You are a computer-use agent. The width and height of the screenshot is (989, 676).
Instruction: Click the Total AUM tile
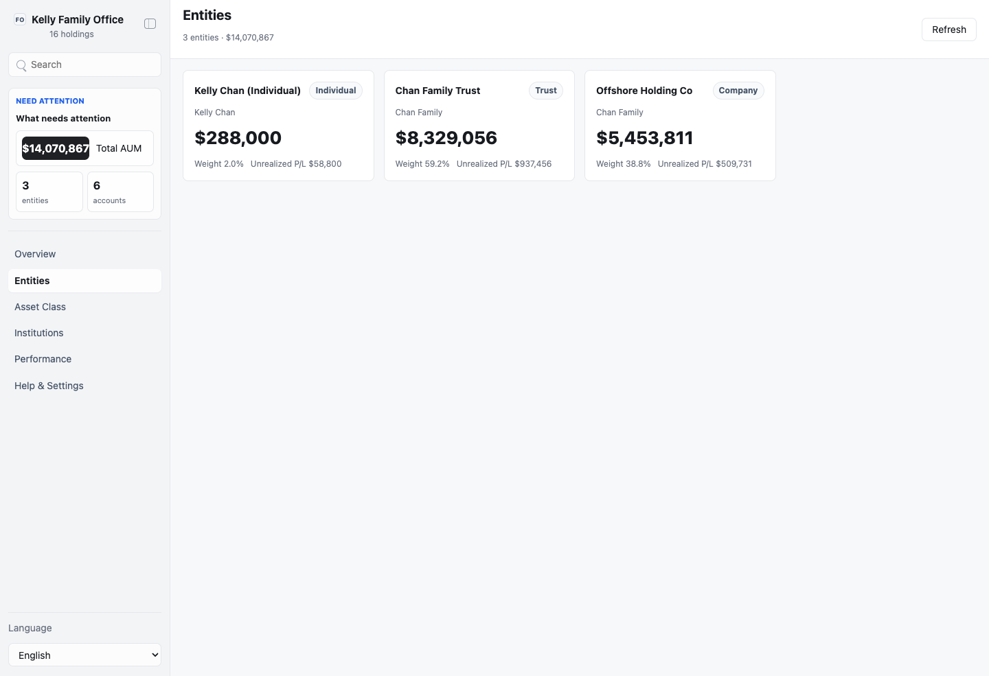(84, 148)
